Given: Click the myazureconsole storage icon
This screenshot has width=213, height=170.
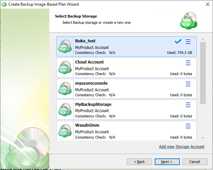Looking at the screenshot, I should [65, 89].
